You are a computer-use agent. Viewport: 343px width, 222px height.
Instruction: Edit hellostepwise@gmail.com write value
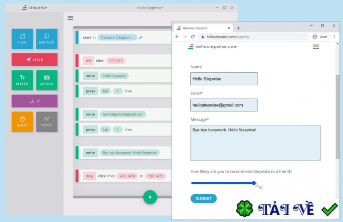[x=123, y=114]
